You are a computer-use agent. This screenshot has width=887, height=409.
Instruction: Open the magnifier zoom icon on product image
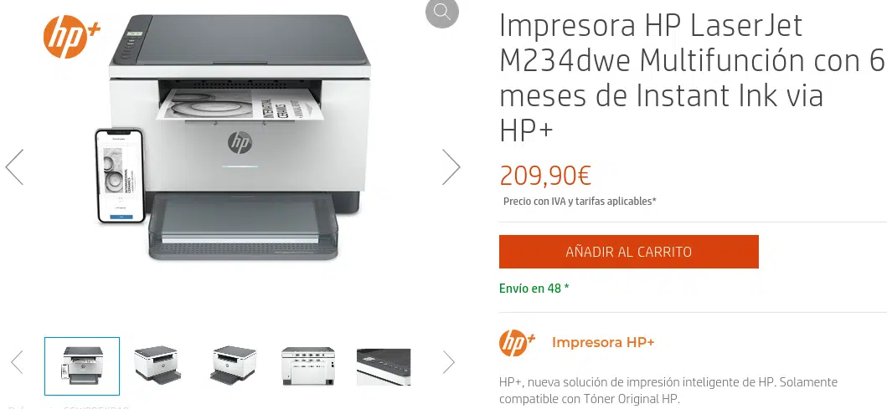(441, 12)
